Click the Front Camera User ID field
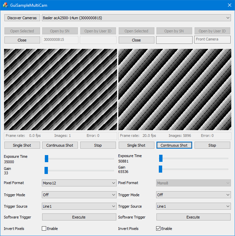 pyautogui.click(x=212, y=39)
